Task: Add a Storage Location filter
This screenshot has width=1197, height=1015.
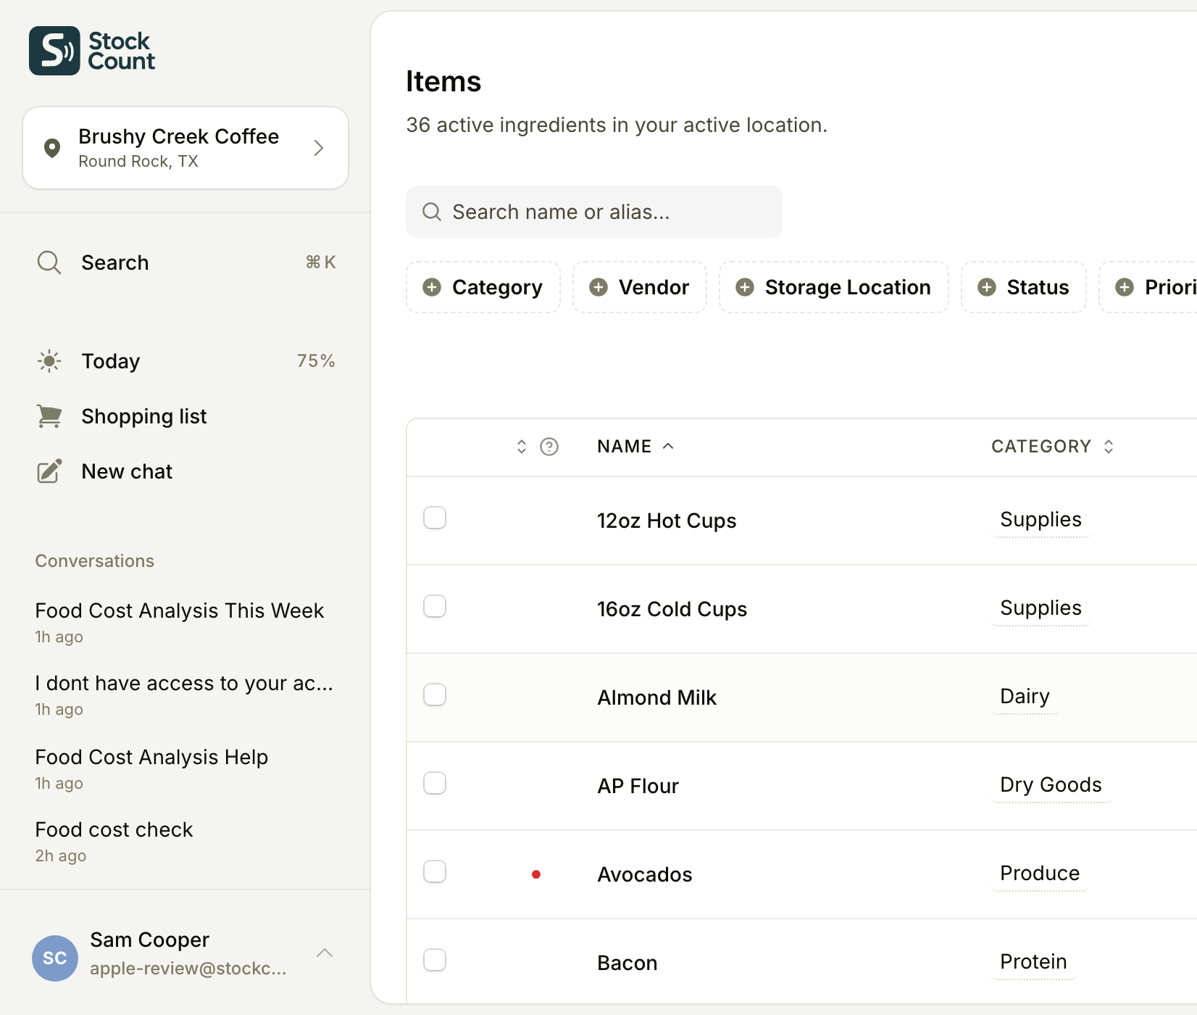Action: 834,287
